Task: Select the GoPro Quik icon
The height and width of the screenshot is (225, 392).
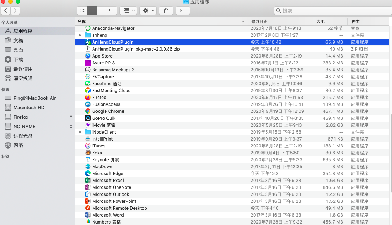Action: [x=88, y=118]
